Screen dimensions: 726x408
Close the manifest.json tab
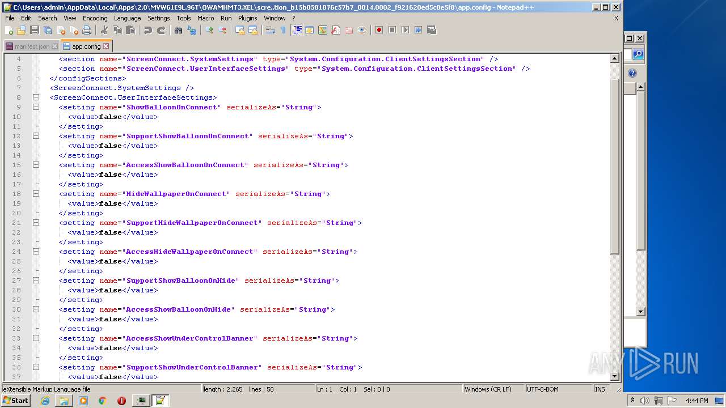point(54,46)
